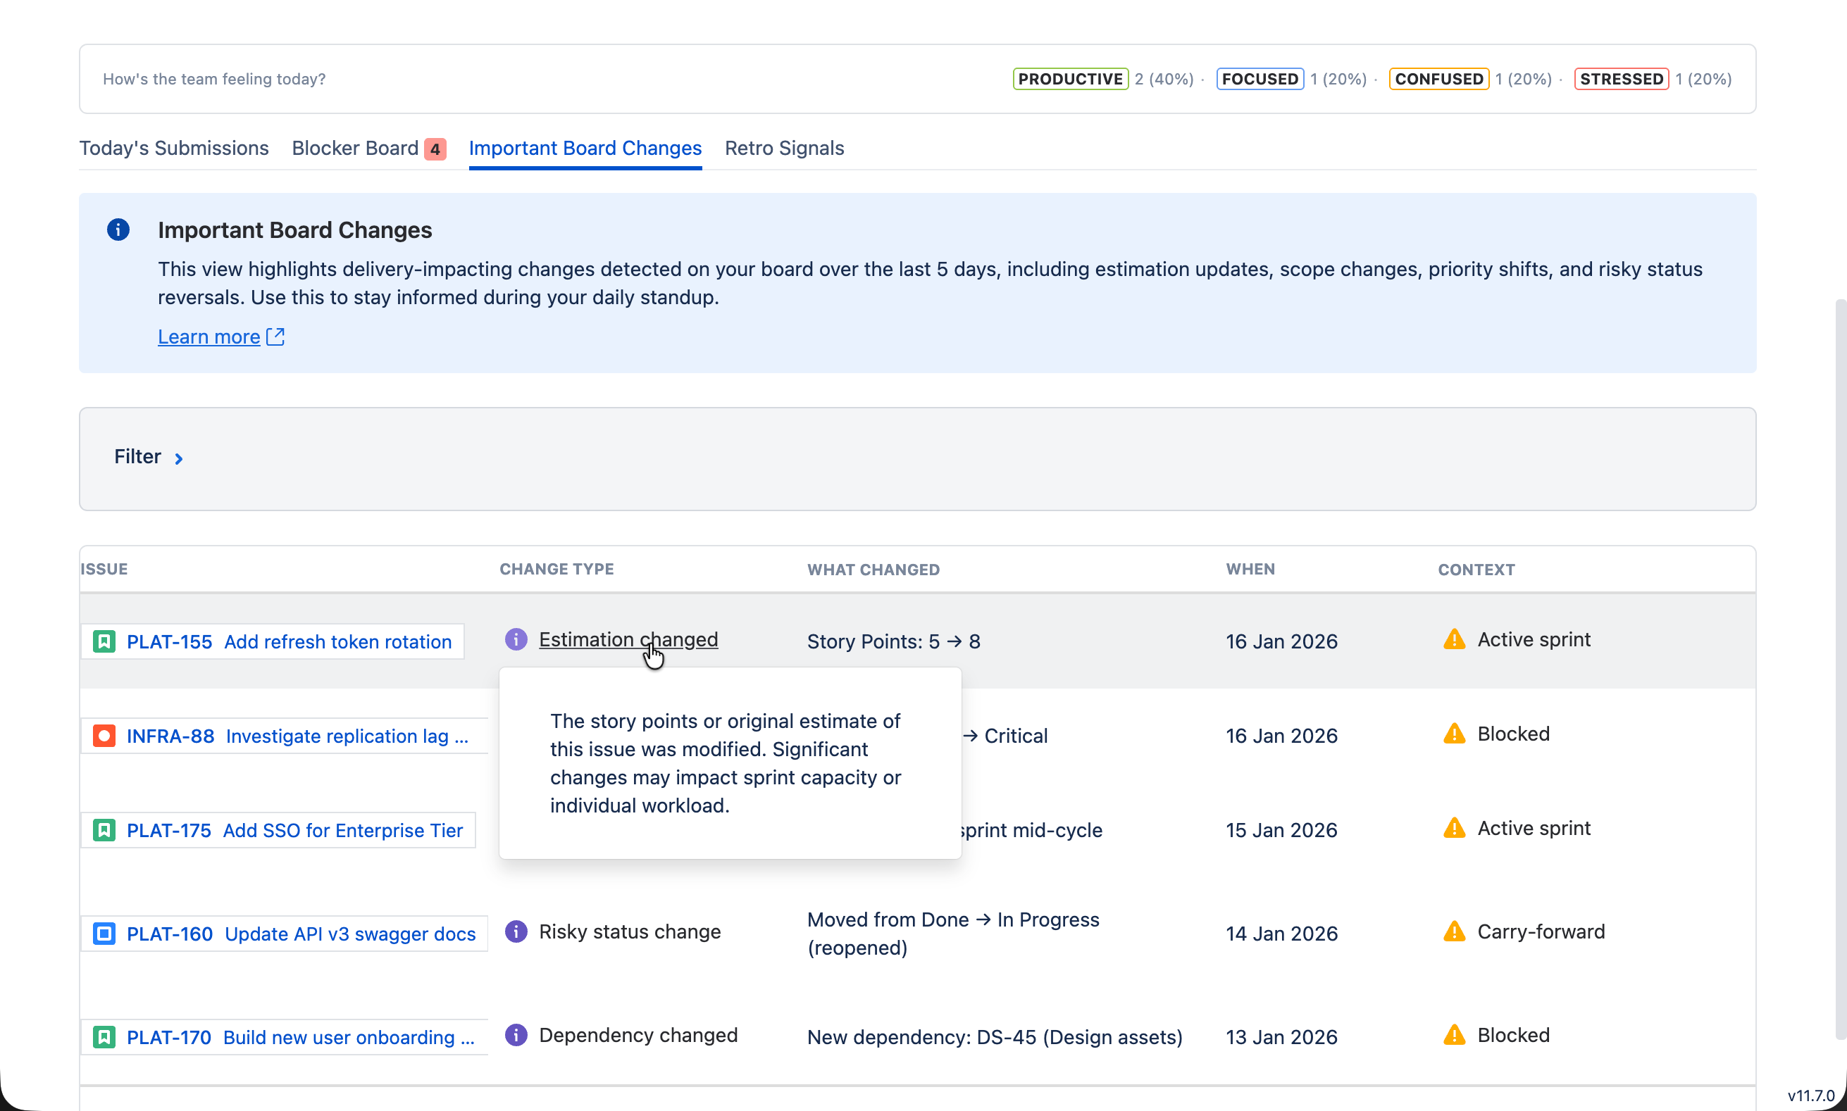Toggle the STRESSED sentiment badge
This screenshot has height=1111, width=1847.
(1619, 79)
